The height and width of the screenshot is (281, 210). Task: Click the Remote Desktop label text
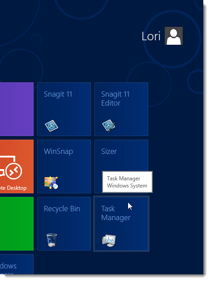coord(13,188)
